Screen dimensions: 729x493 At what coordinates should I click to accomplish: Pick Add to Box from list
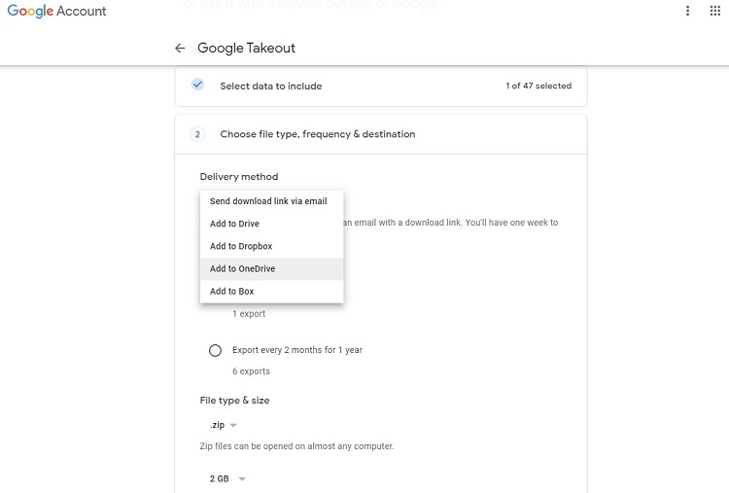tap(271, 291)
